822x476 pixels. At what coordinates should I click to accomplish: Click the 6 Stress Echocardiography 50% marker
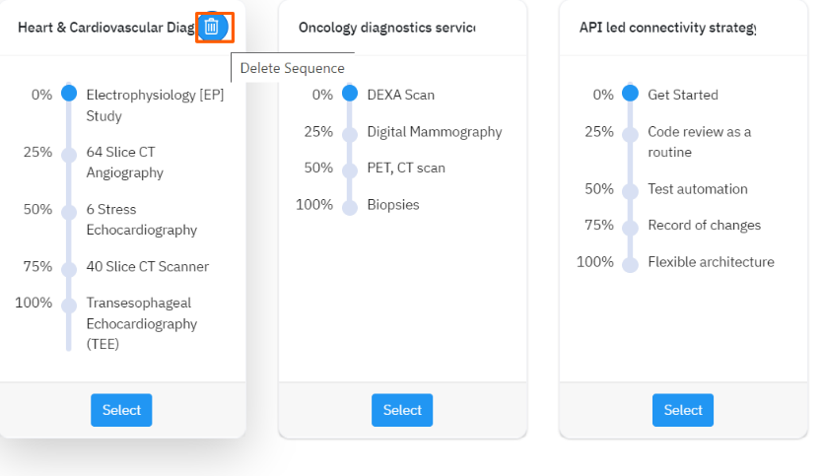68,212
